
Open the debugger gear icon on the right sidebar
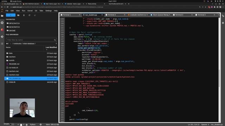pos(223,23)
